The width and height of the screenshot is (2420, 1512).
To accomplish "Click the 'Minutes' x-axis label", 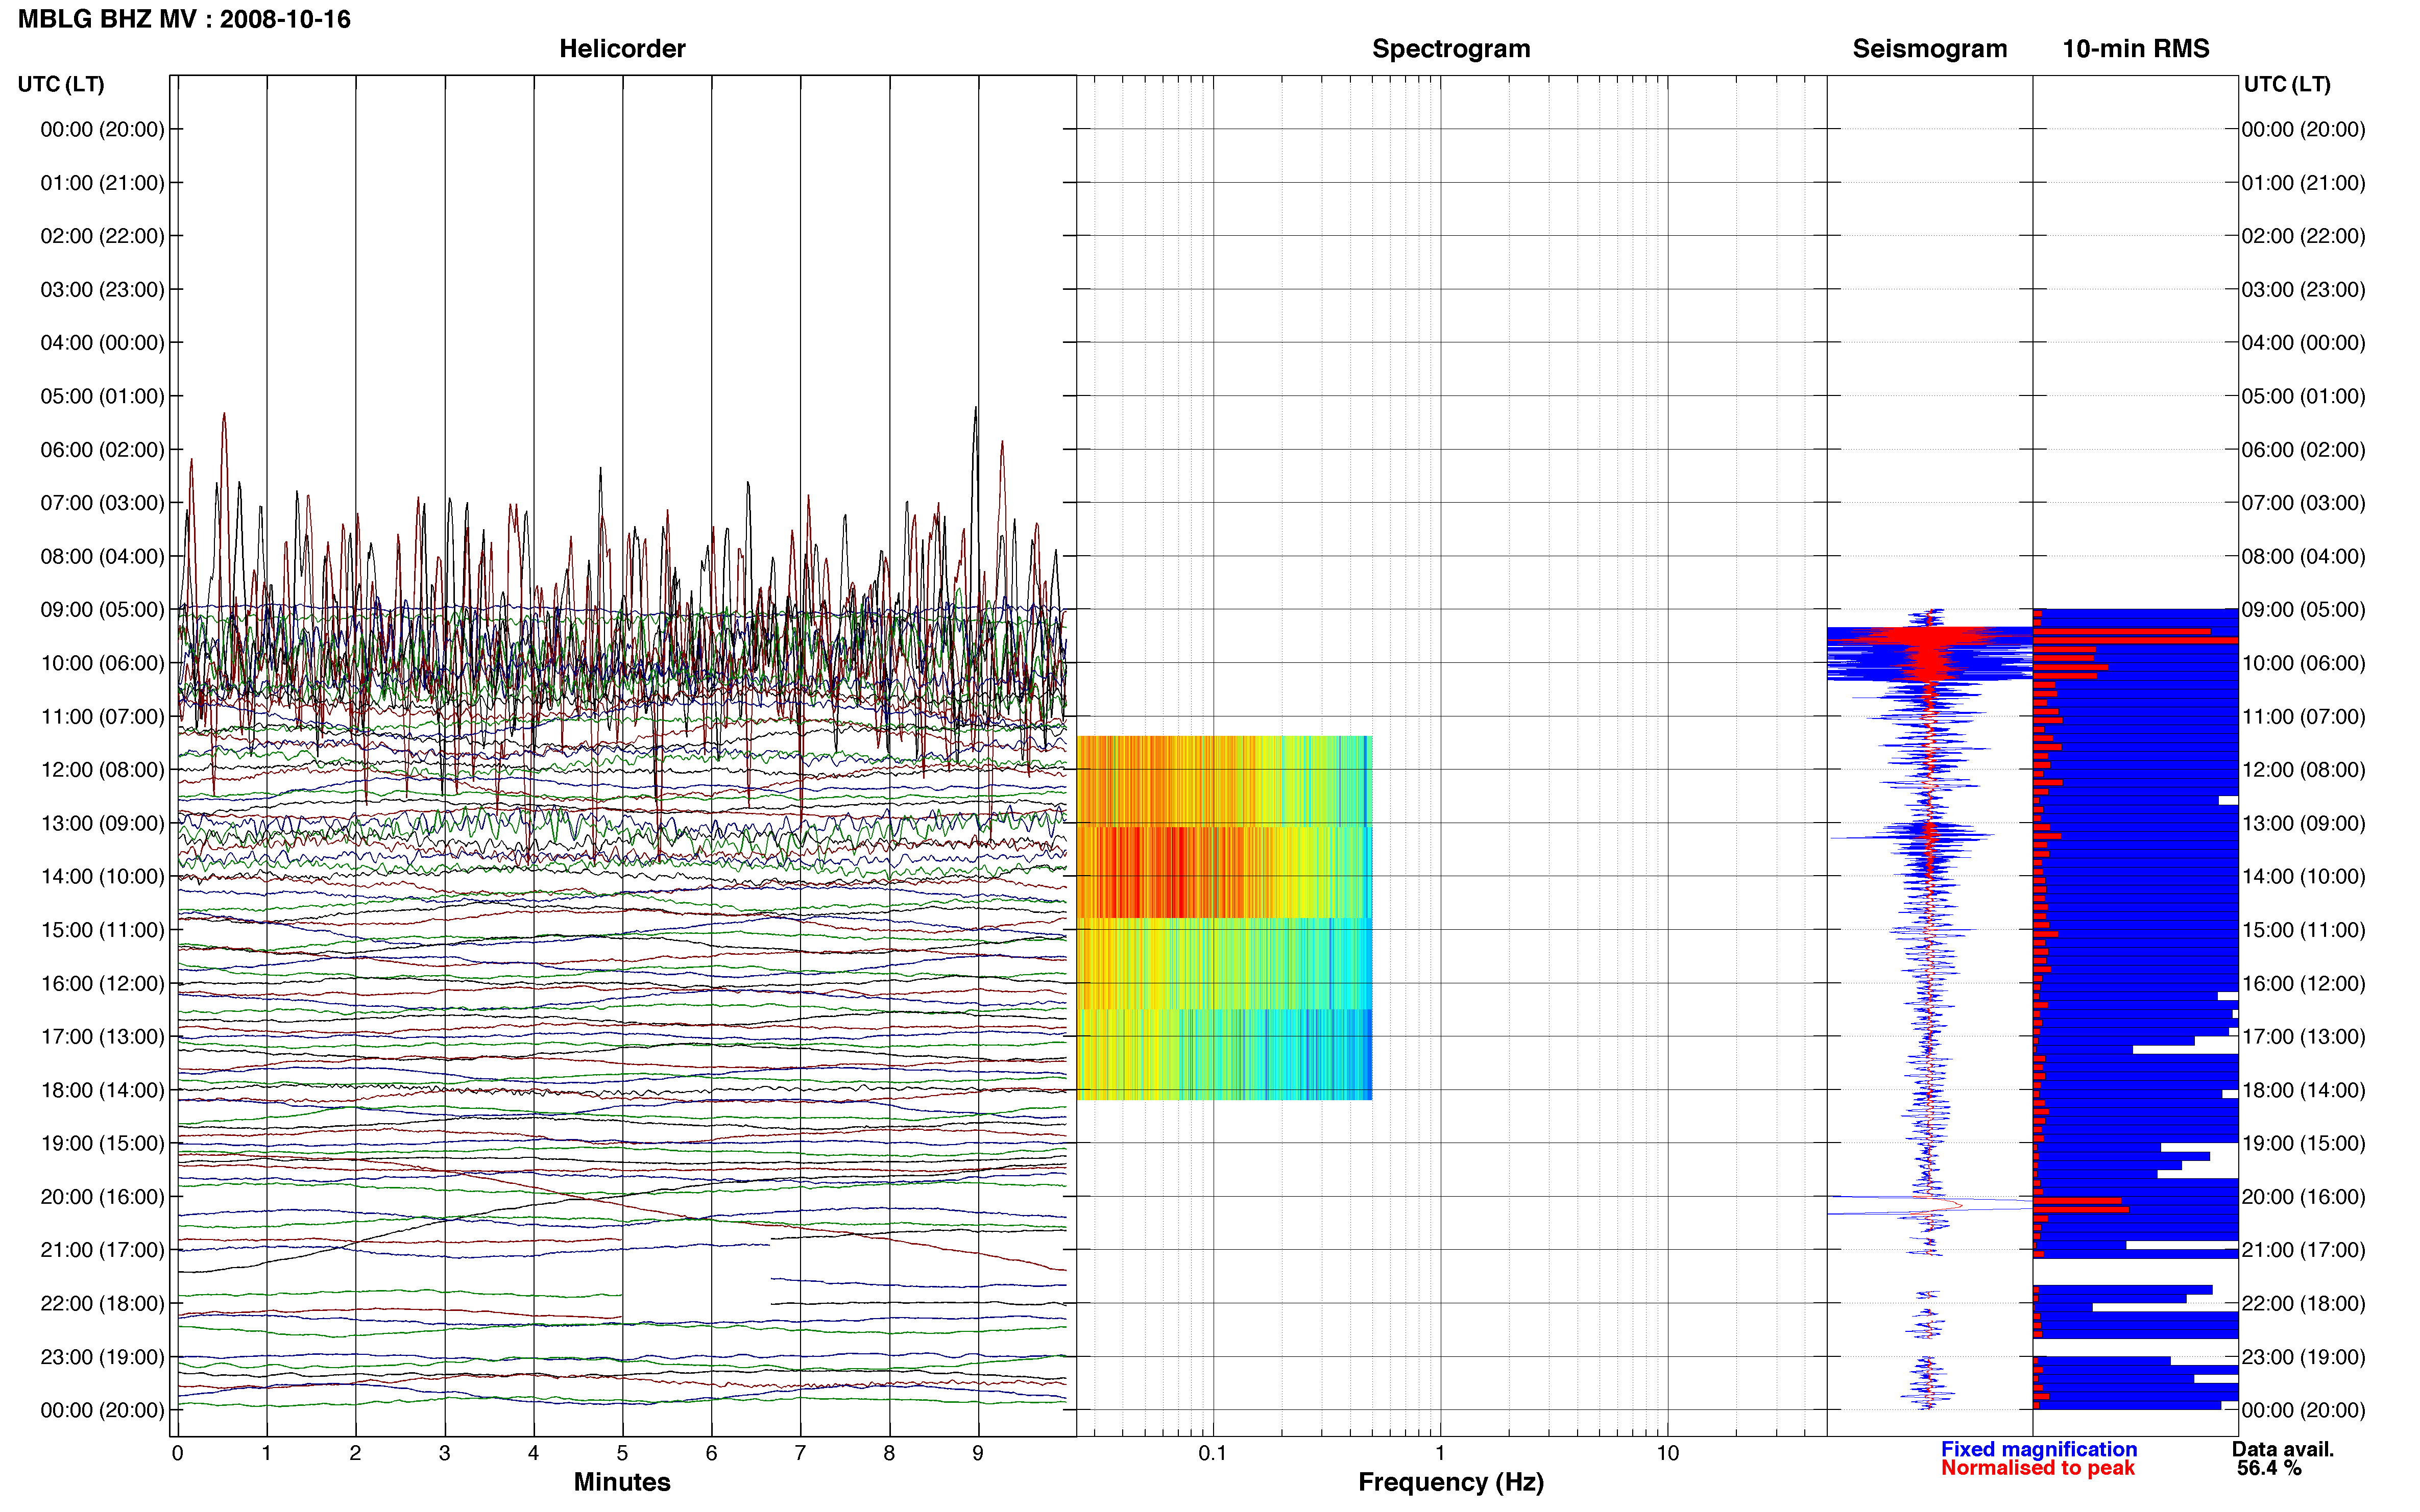I will pyautogui.click(x=621, y=1482).
